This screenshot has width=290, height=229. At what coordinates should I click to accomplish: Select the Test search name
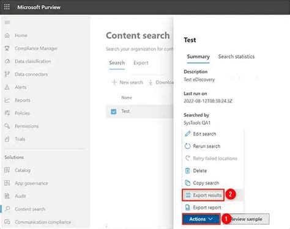[125, 111]
